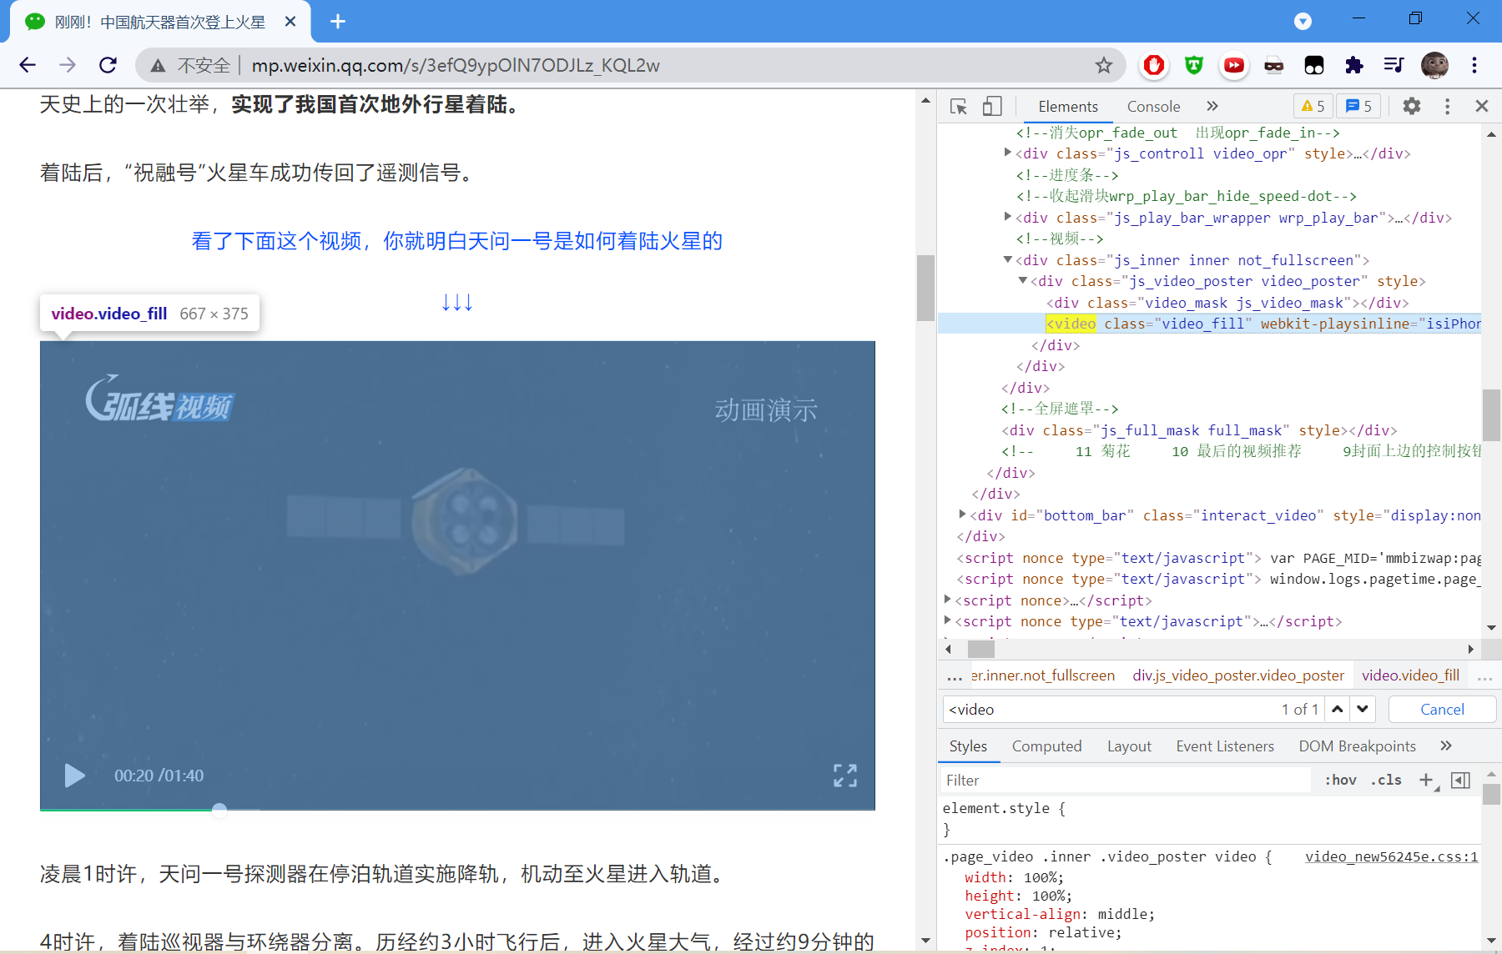
Task: Focus the styles Filter field
Action: pos(1126,781)
